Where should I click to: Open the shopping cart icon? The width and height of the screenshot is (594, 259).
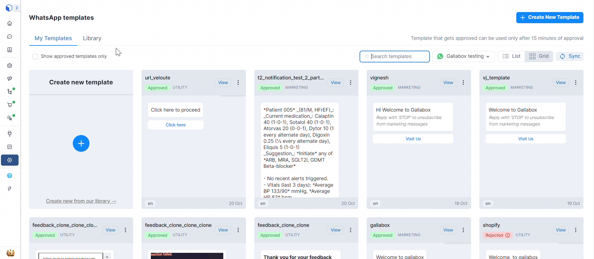click(10, 105)
